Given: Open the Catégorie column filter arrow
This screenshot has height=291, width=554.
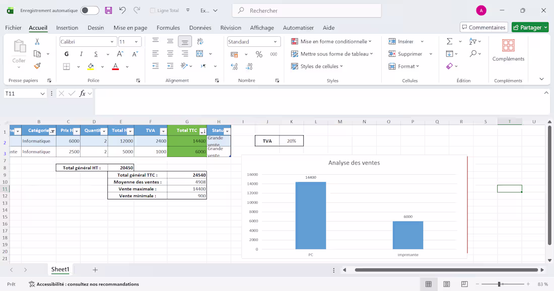Looking at the screenshot, I should [x=52, y=131].
